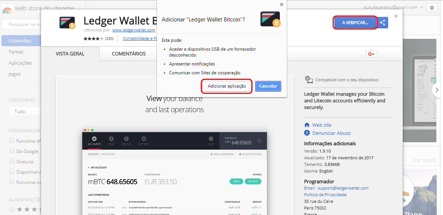Choose Jogos in the sidebar

[15, 74]
